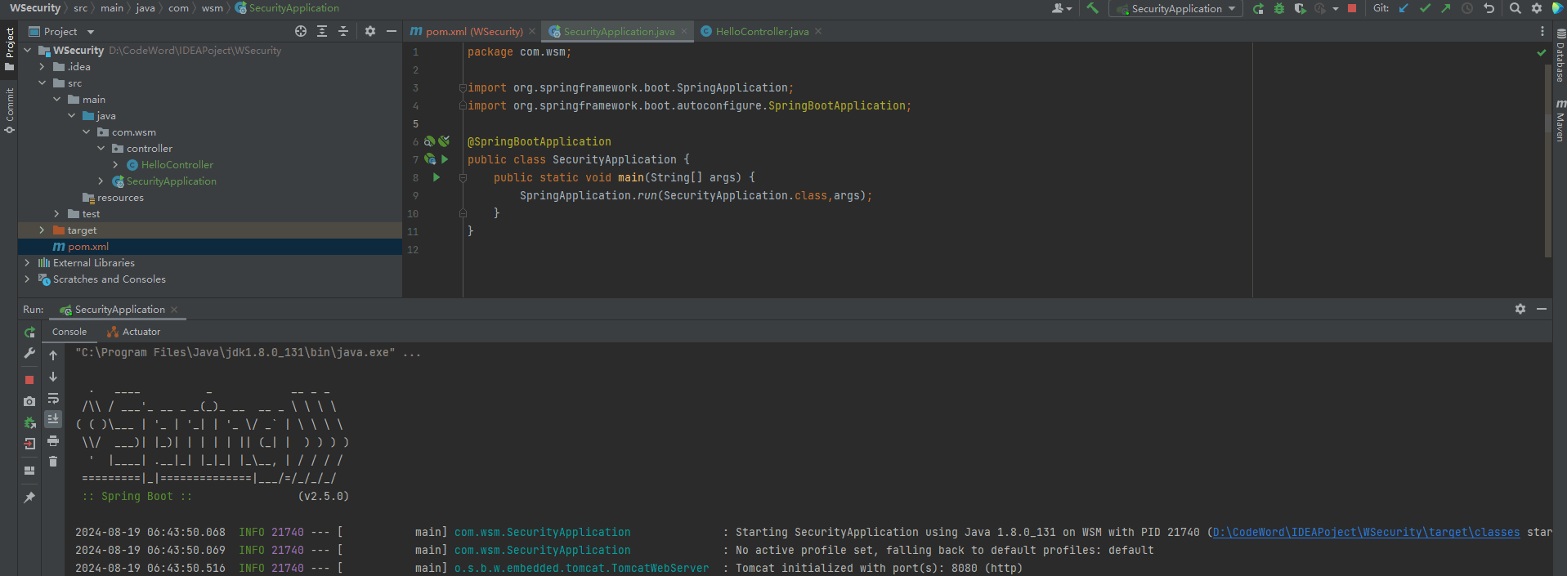The height and width of the screenshot is (576, 1567).
Task: Toggle soft-wrap in the console
Action: [53, 398]
